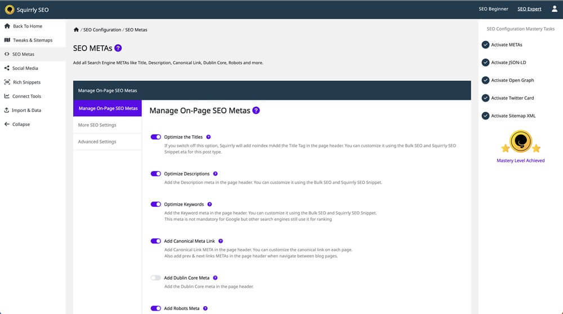This screenshot has width=563, height=314.
Task: Click the Rich Snippets icon
Action: pyautogui.click(x=7, y=82)
